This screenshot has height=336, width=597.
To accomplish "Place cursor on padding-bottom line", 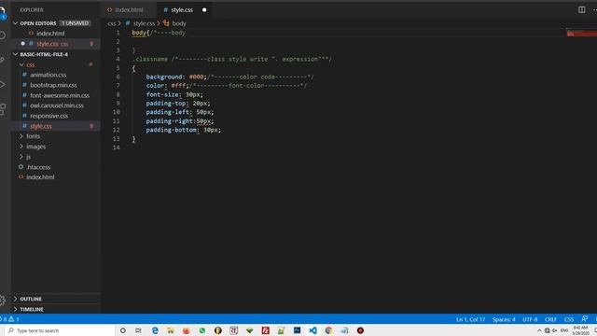I will coord(183,130).
